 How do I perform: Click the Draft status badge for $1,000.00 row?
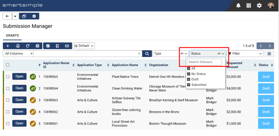pos(266,124)
